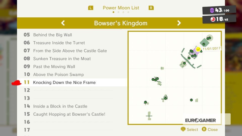
Task: Click the red Mario cap cursor
Action: click(x=16, y=83)
